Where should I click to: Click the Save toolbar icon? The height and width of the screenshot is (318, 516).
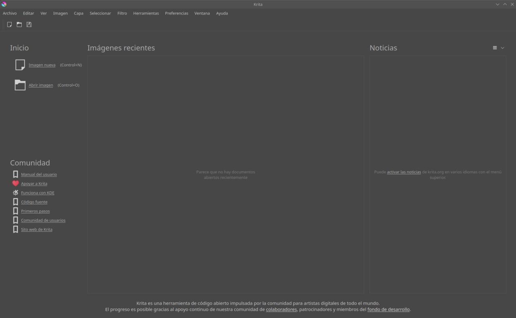tap(29, 25)
